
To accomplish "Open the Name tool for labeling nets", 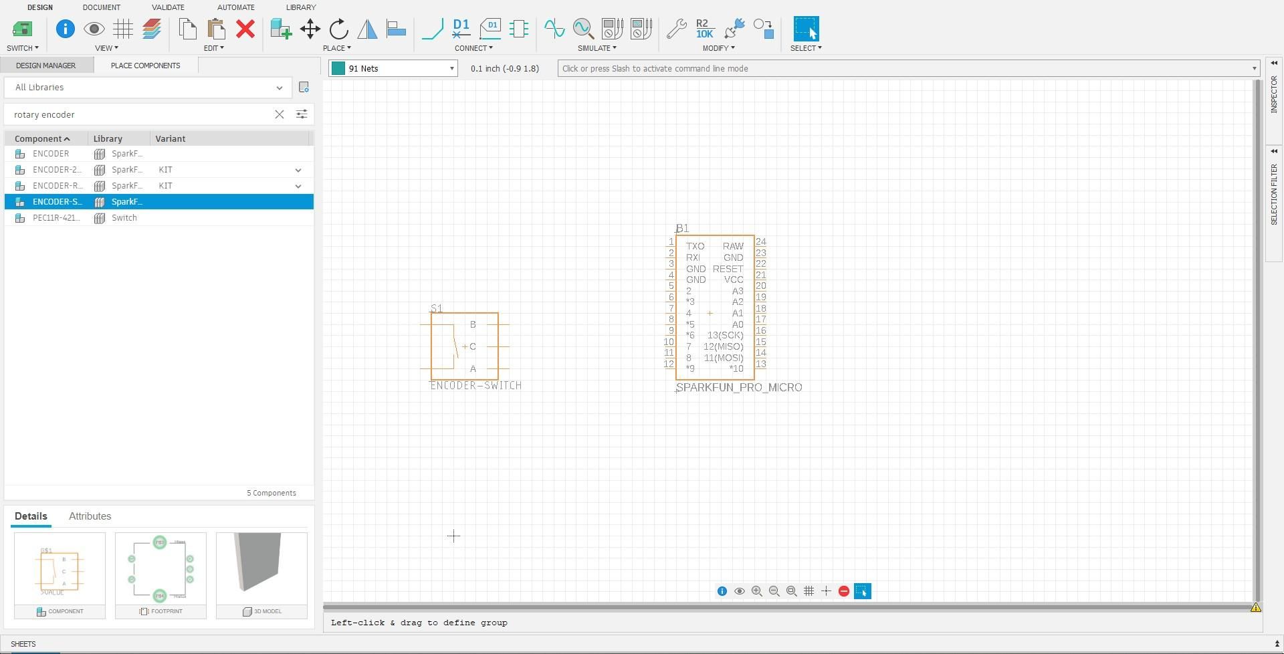I will point(461,29).
